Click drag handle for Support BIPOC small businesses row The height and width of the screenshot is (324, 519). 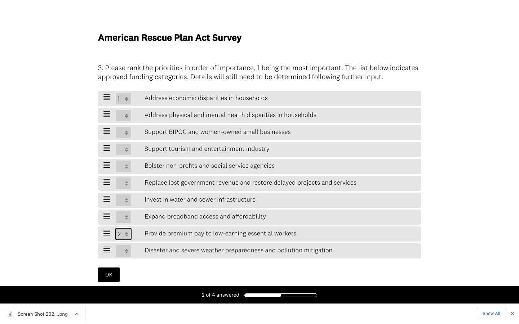pos(107,131)
